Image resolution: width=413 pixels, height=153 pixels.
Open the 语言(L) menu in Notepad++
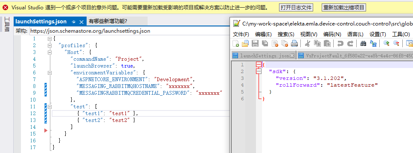point(355,34)
